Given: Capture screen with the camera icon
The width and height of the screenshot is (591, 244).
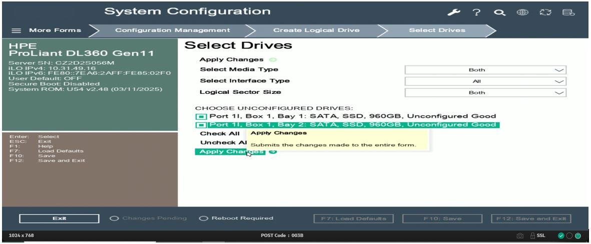Looking at the screenshot, I should click(520, 236).
